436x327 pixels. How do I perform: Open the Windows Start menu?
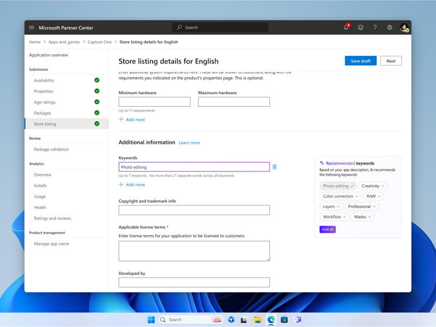151,319
